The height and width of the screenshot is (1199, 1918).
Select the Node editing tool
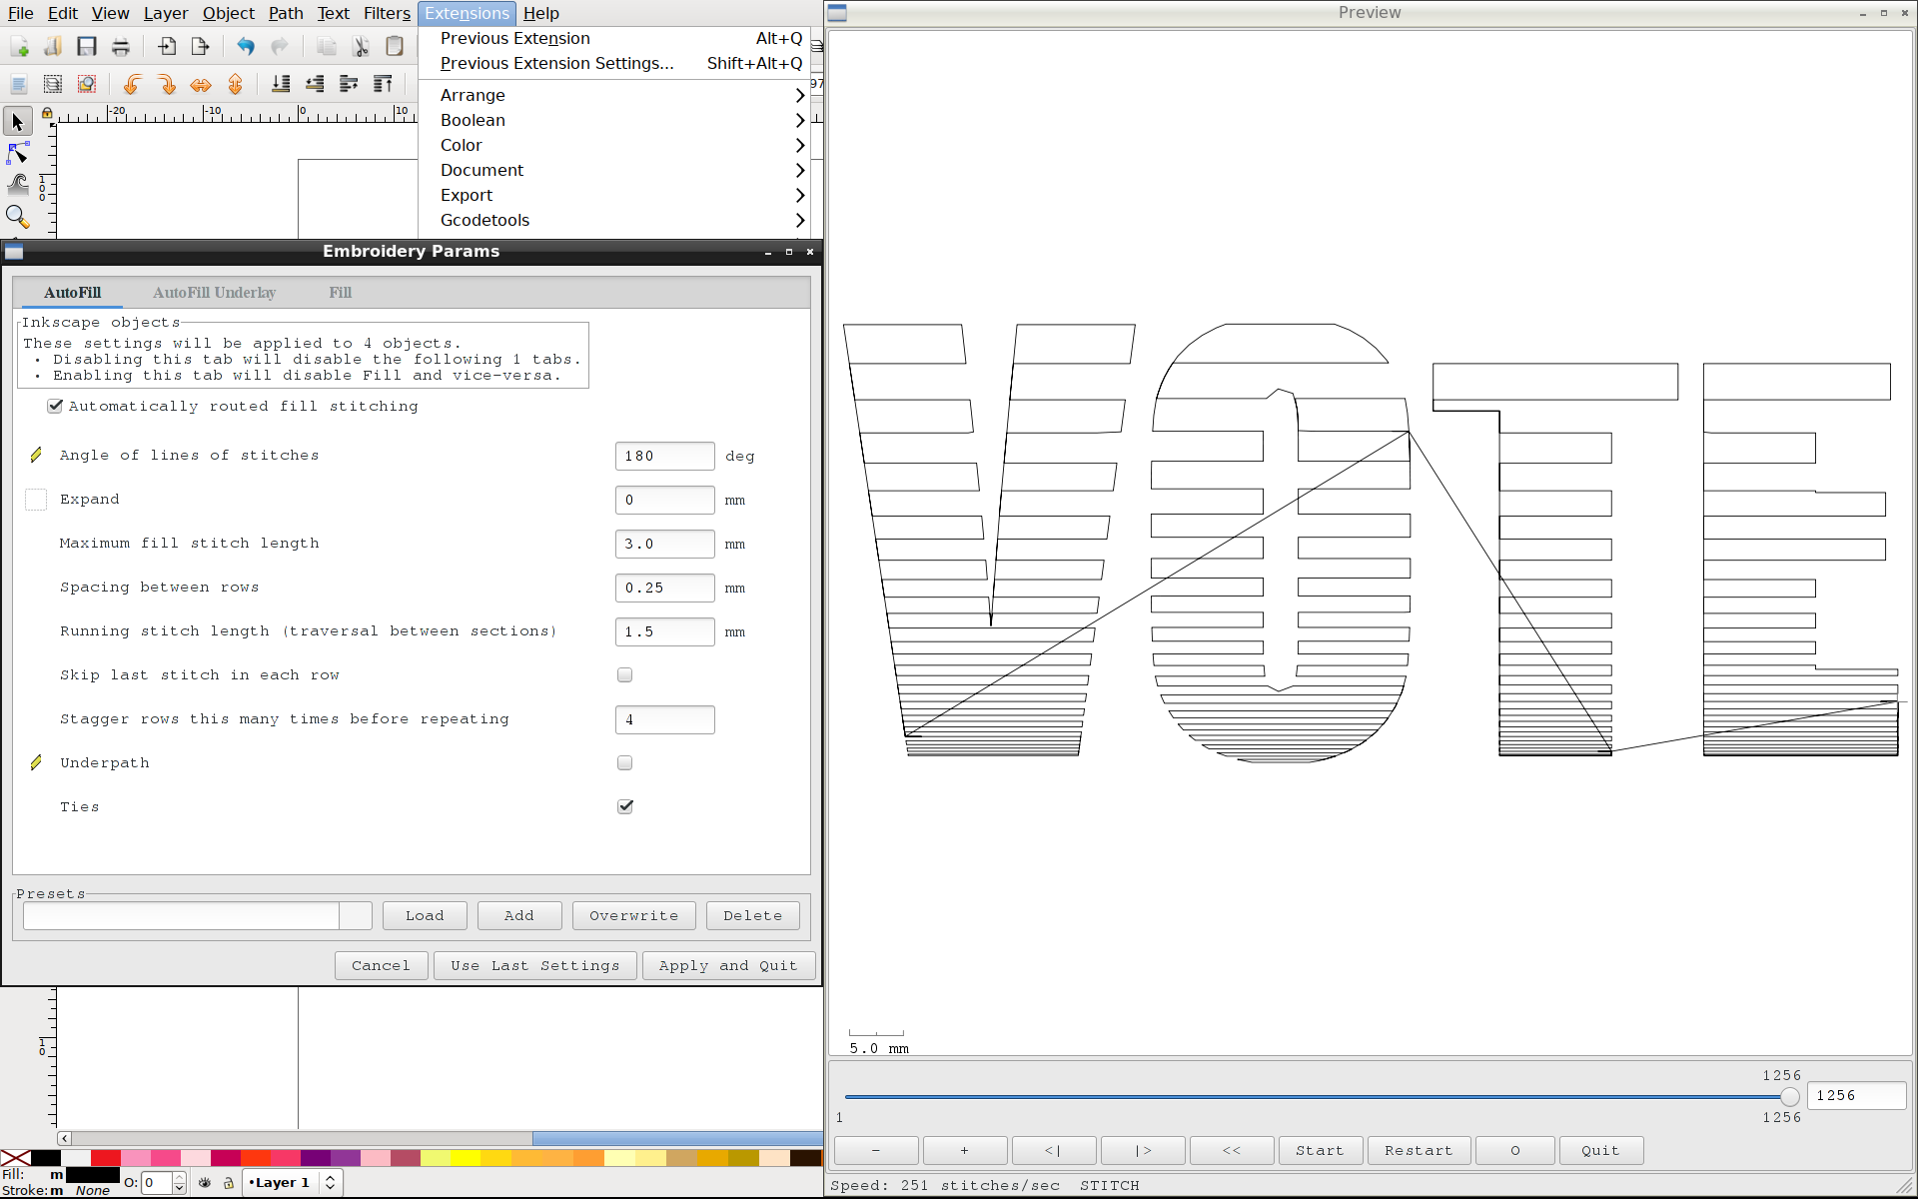[x=17, y=154]
